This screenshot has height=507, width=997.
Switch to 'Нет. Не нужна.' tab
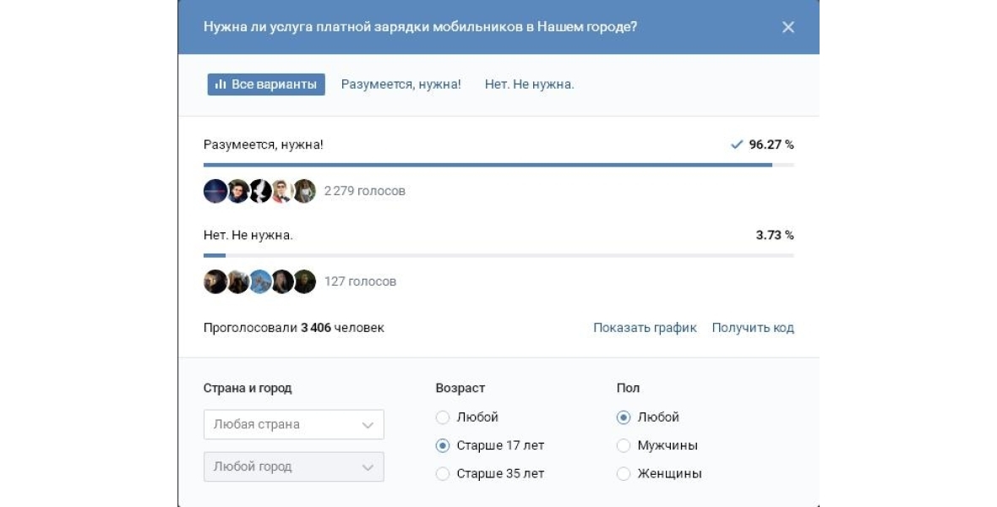point(529,84)
